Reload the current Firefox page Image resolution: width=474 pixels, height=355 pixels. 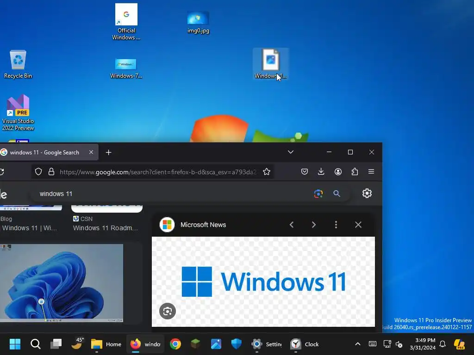coord(2,172)
